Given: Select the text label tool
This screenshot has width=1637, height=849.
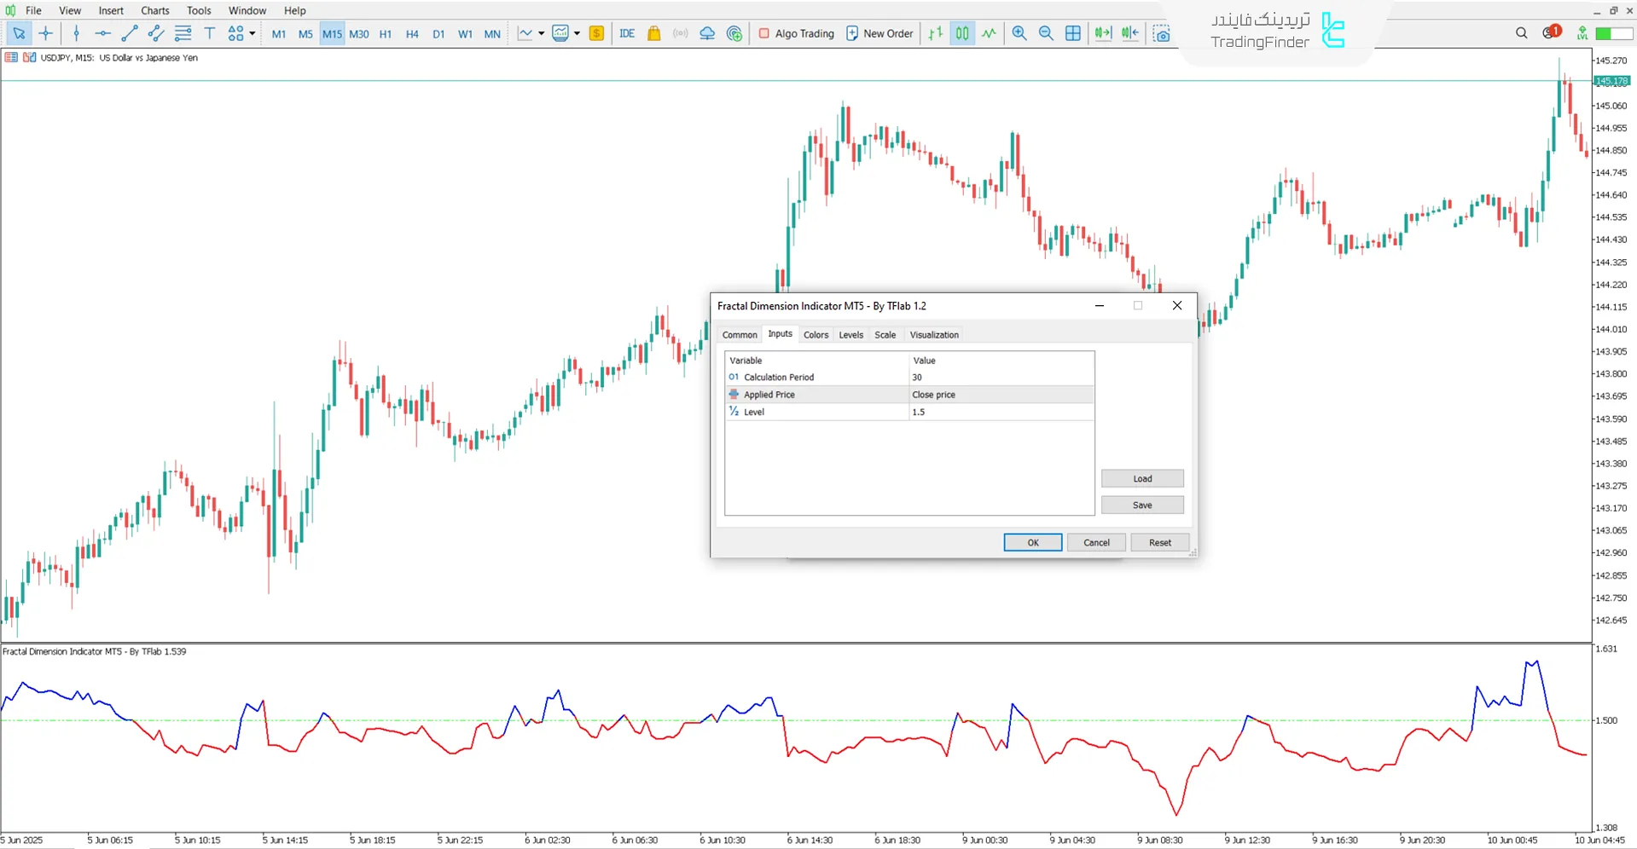Looking at the screenshot, I should [209, 33].
